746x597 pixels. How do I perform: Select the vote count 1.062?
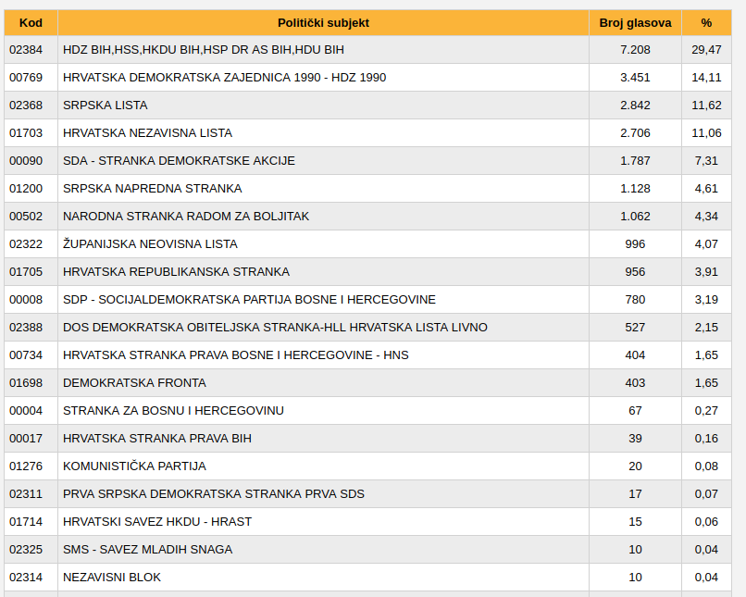[x=635, y=217]
